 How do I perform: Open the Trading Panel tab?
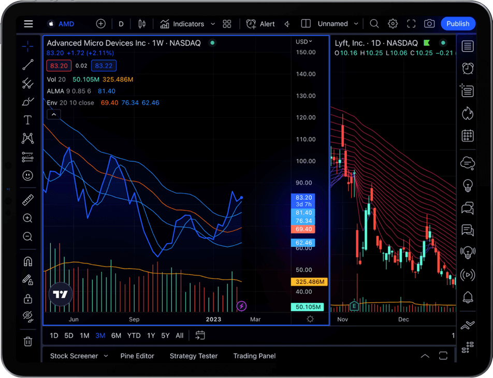[254, 356]
